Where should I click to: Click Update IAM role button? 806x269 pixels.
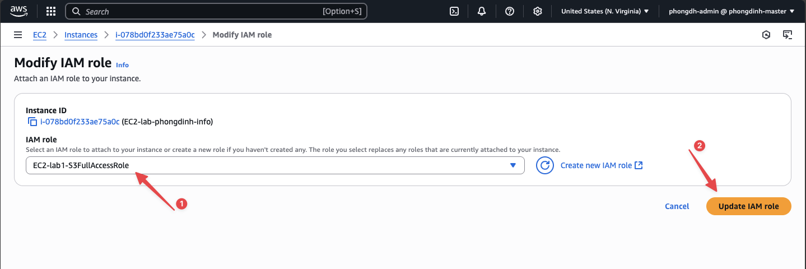[749, 206]
